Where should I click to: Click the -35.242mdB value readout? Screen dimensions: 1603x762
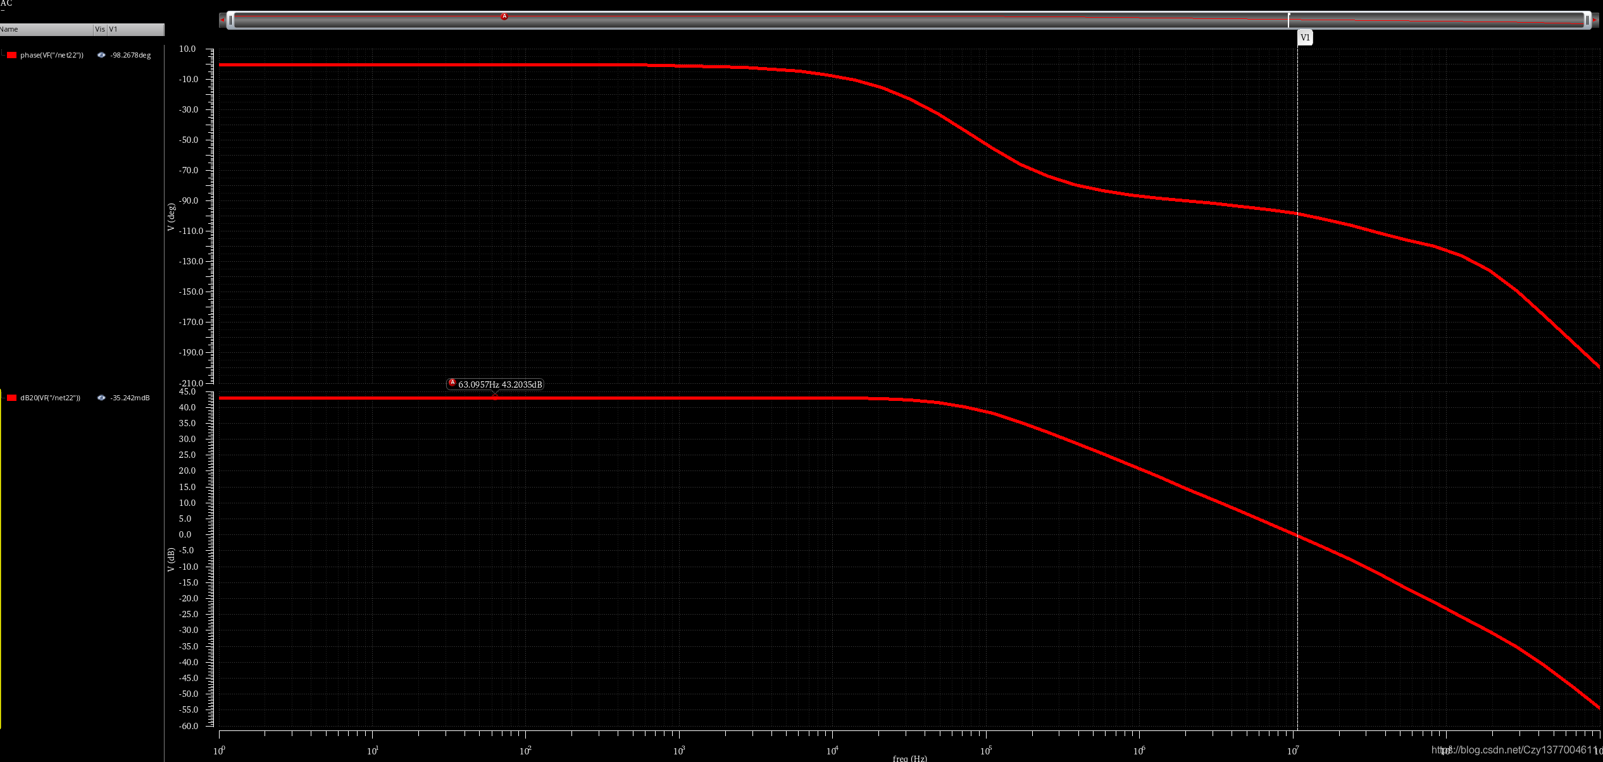pyautogui.click(x=130, y=398)
